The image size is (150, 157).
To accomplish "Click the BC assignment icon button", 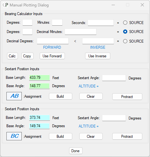I will click(x=14, y=136).
